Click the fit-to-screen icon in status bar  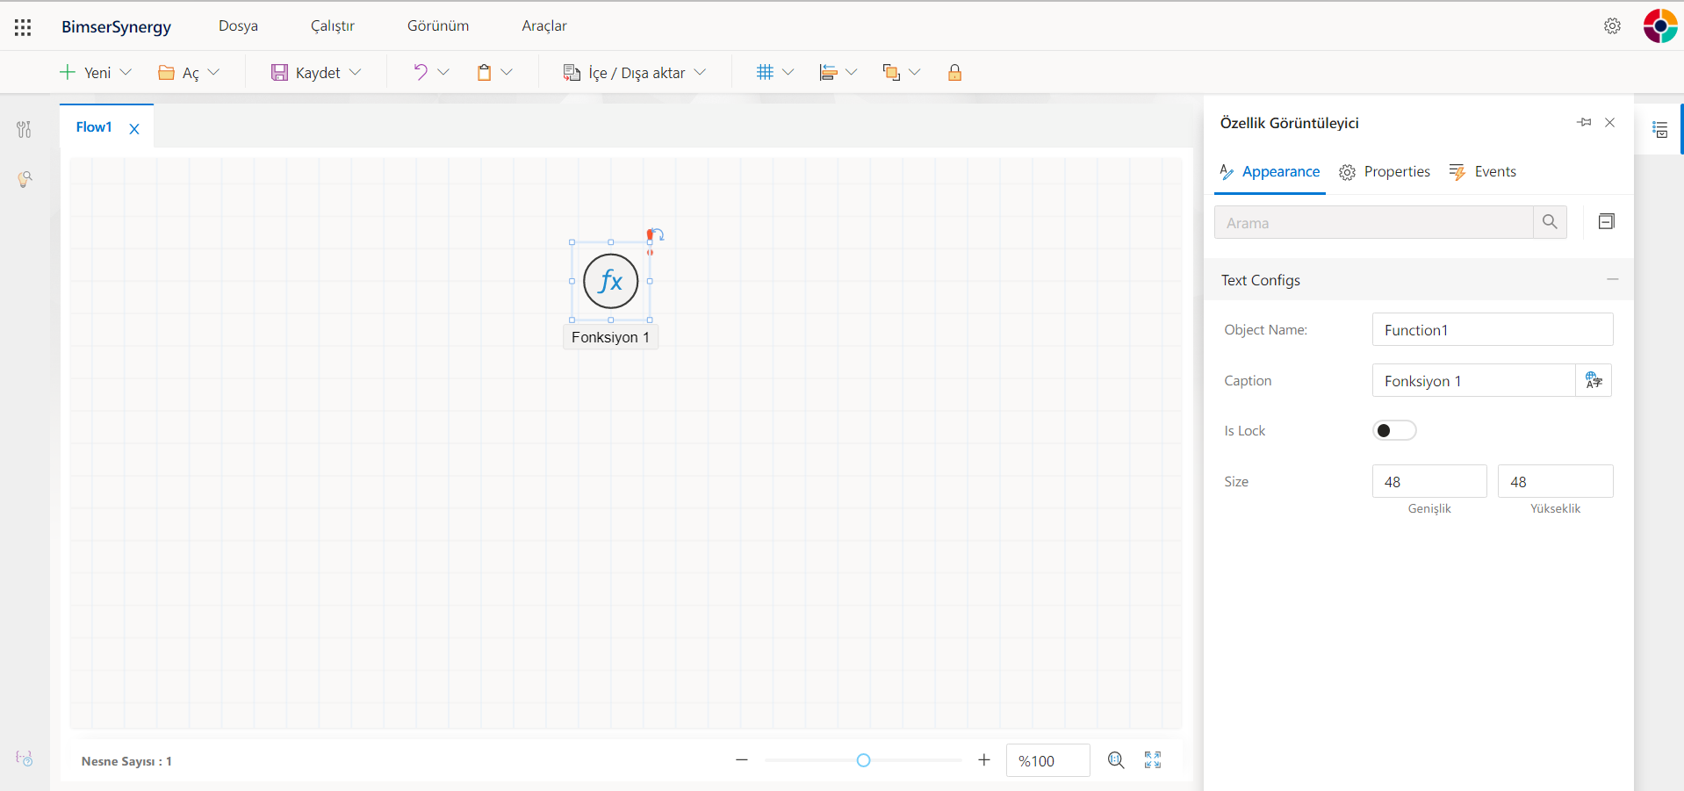tap(1152, 760)
